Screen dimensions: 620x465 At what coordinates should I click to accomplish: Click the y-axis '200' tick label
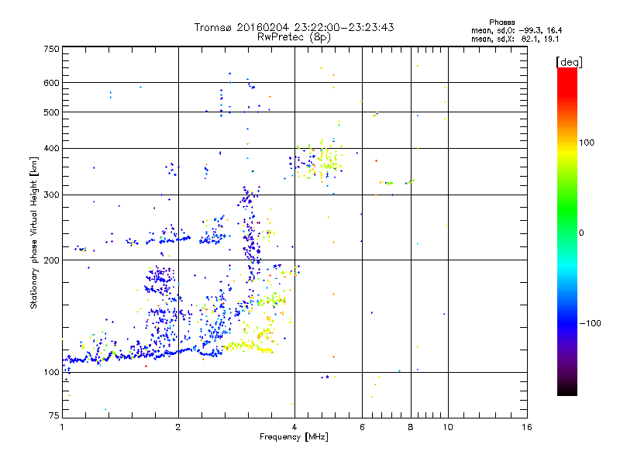coord(51,260)
